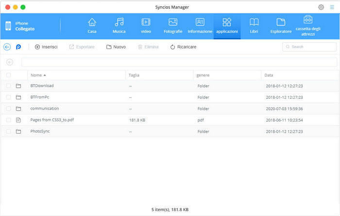The height and width of the screenshot is (216, 340).
Task: Click the green maximize window button
Action: pyautogui.click(x=23, y=7)
